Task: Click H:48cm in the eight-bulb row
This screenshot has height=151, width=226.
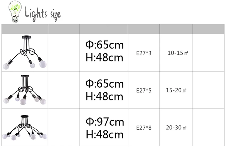Action: pos(104,134)
